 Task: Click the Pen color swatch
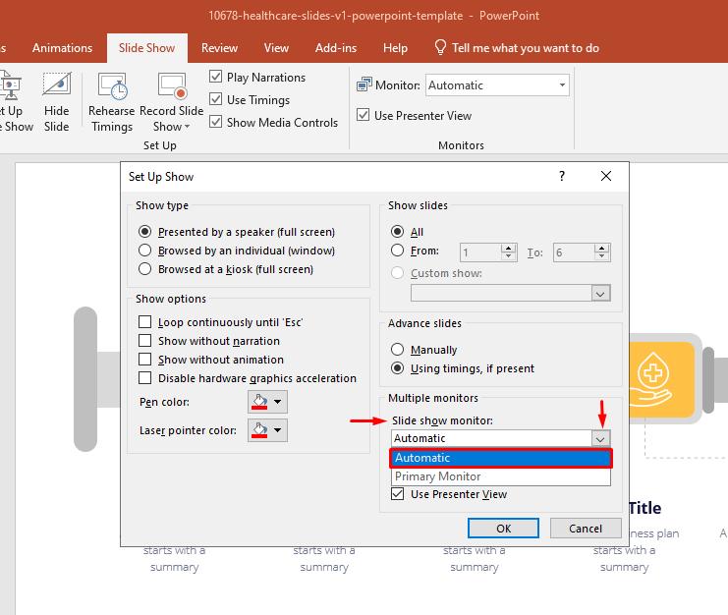(259, 402)
